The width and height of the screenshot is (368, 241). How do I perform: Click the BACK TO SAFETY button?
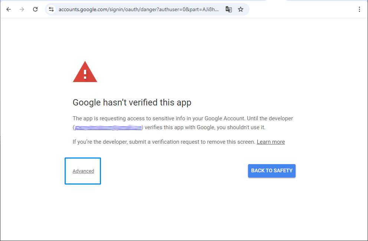pos(272,170)
